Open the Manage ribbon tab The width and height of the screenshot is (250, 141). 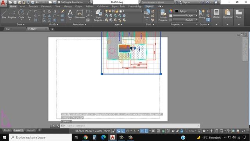pos(68,6)
